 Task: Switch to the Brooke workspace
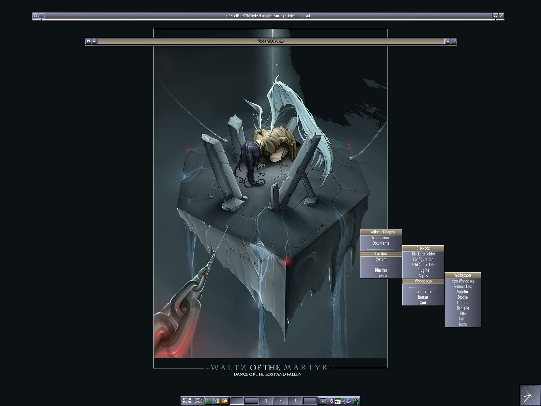[x=463, y=297]
